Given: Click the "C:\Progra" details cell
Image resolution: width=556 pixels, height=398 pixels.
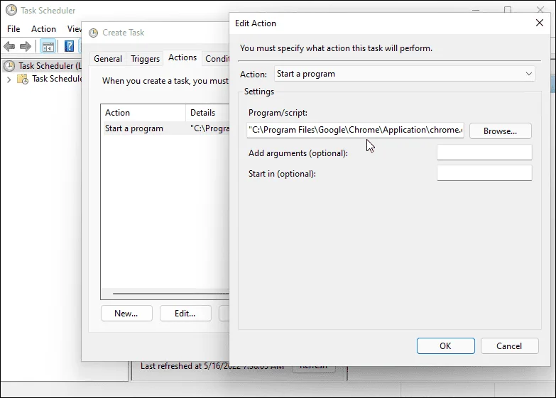Looking at the screenshot, I should coord(209,128).
